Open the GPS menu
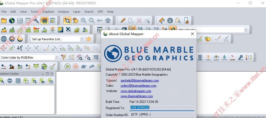Image resolution: width=266 pixels, height=118 pixels. pos(100,12)
